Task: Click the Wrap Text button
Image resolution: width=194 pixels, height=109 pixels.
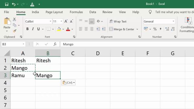Action: tap(118, 21)
